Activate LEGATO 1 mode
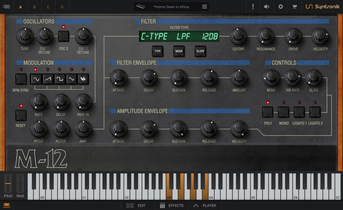The image size is (343, 210). click(x=299, y=112)
